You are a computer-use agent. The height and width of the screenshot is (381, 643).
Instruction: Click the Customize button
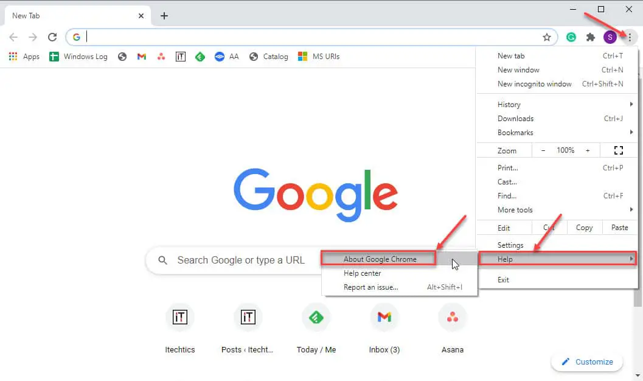tap(587, 362)
